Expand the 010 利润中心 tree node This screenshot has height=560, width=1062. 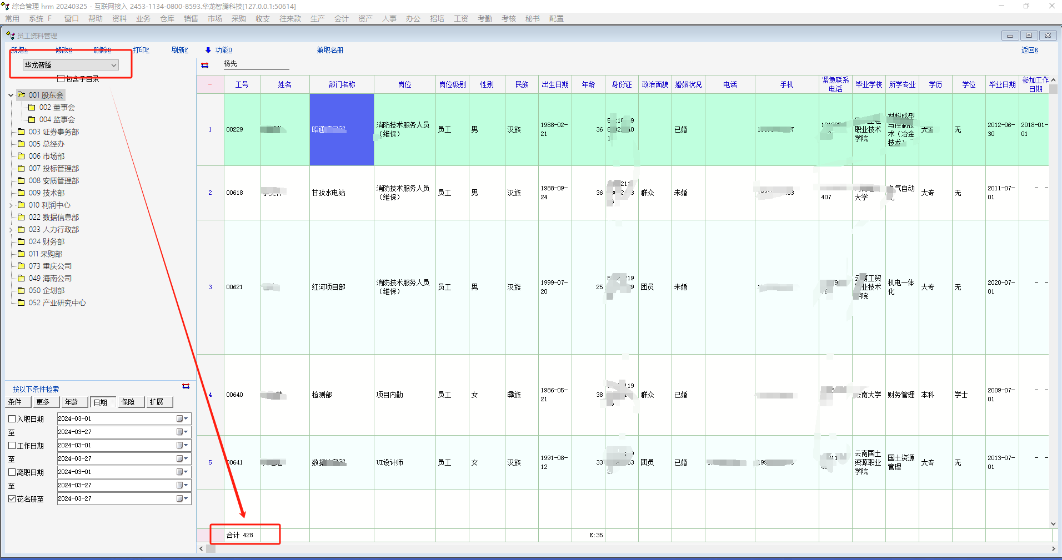tap(11, 205)
